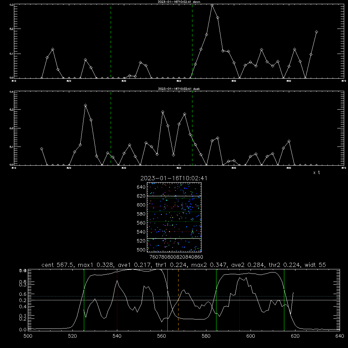Click the 'thr2 0.224' value

[284, 265]
